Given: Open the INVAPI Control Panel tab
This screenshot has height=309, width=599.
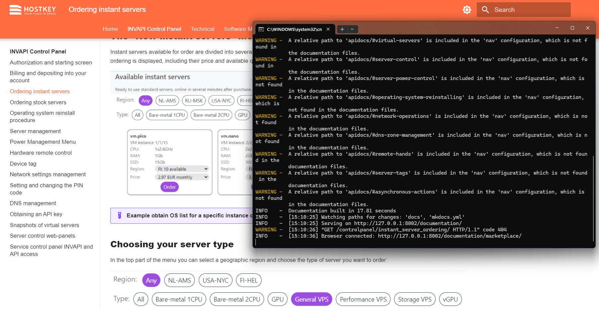Looking at the screenshot, I should point(154,29).
